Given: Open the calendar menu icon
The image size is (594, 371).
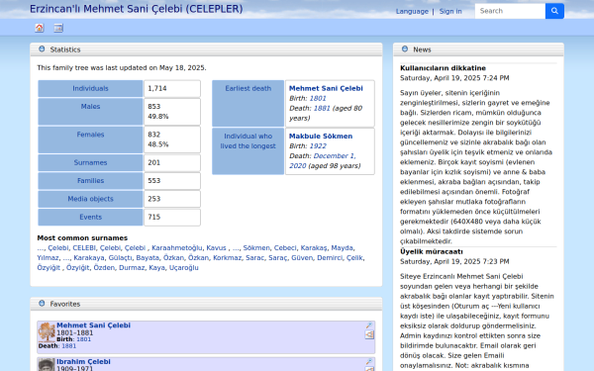Looking at the screenshot, I should coord(58,28).
